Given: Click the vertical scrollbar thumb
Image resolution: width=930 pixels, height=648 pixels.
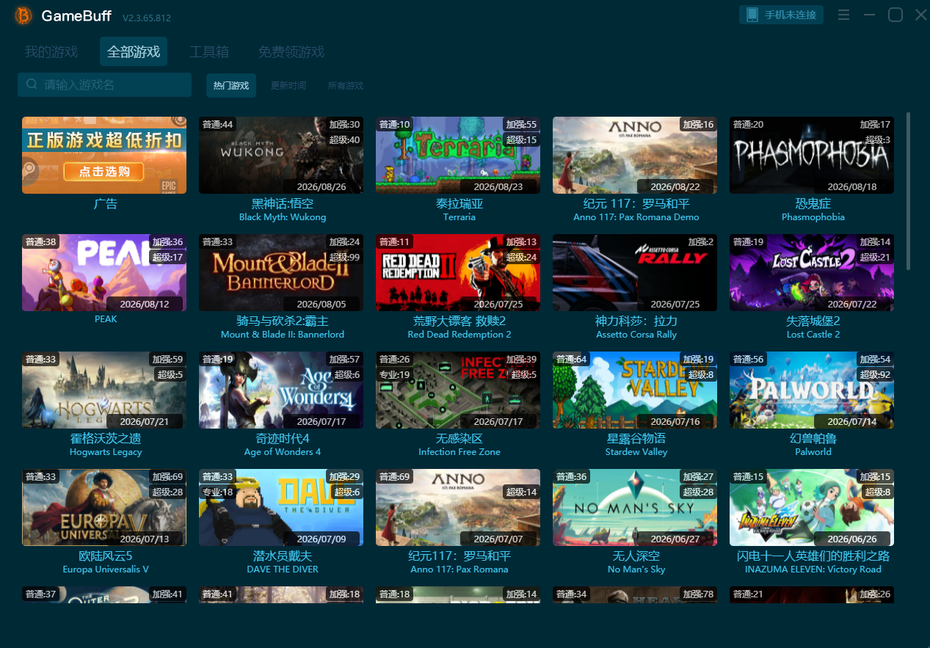Looking at the screenshot, I should pyautogui.click(x=909, y=190).
